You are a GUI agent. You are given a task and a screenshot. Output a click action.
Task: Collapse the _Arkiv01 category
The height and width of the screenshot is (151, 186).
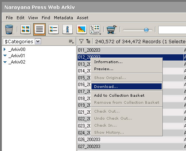5,56
